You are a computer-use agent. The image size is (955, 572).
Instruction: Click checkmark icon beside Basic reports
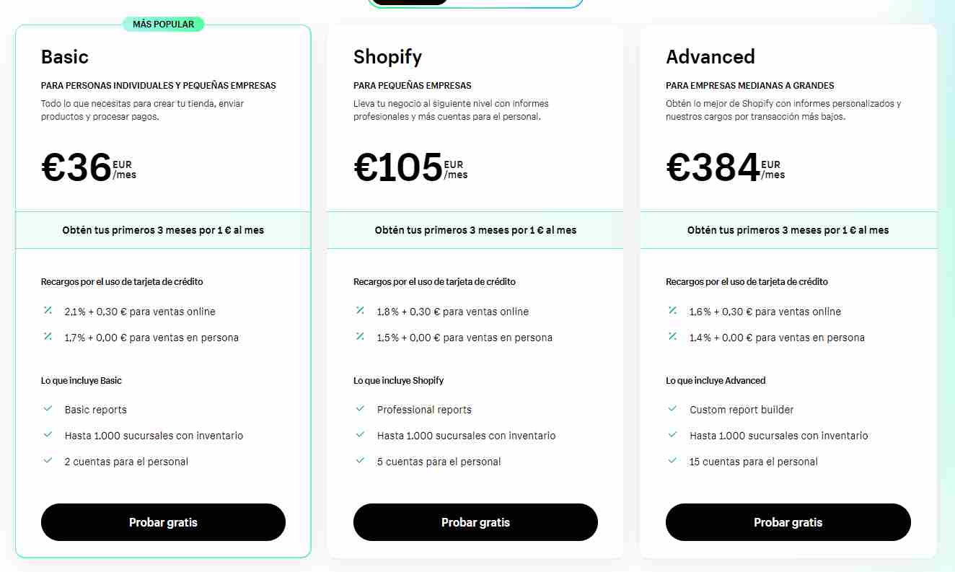coord(48,409)
